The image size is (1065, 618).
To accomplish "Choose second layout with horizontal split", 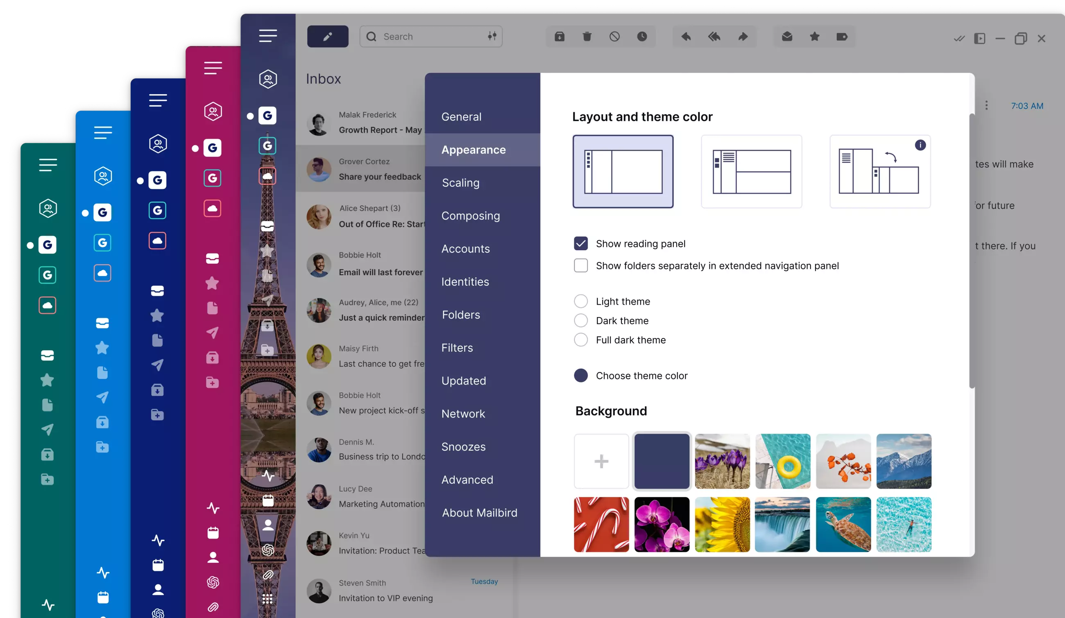I will [751, 172].
